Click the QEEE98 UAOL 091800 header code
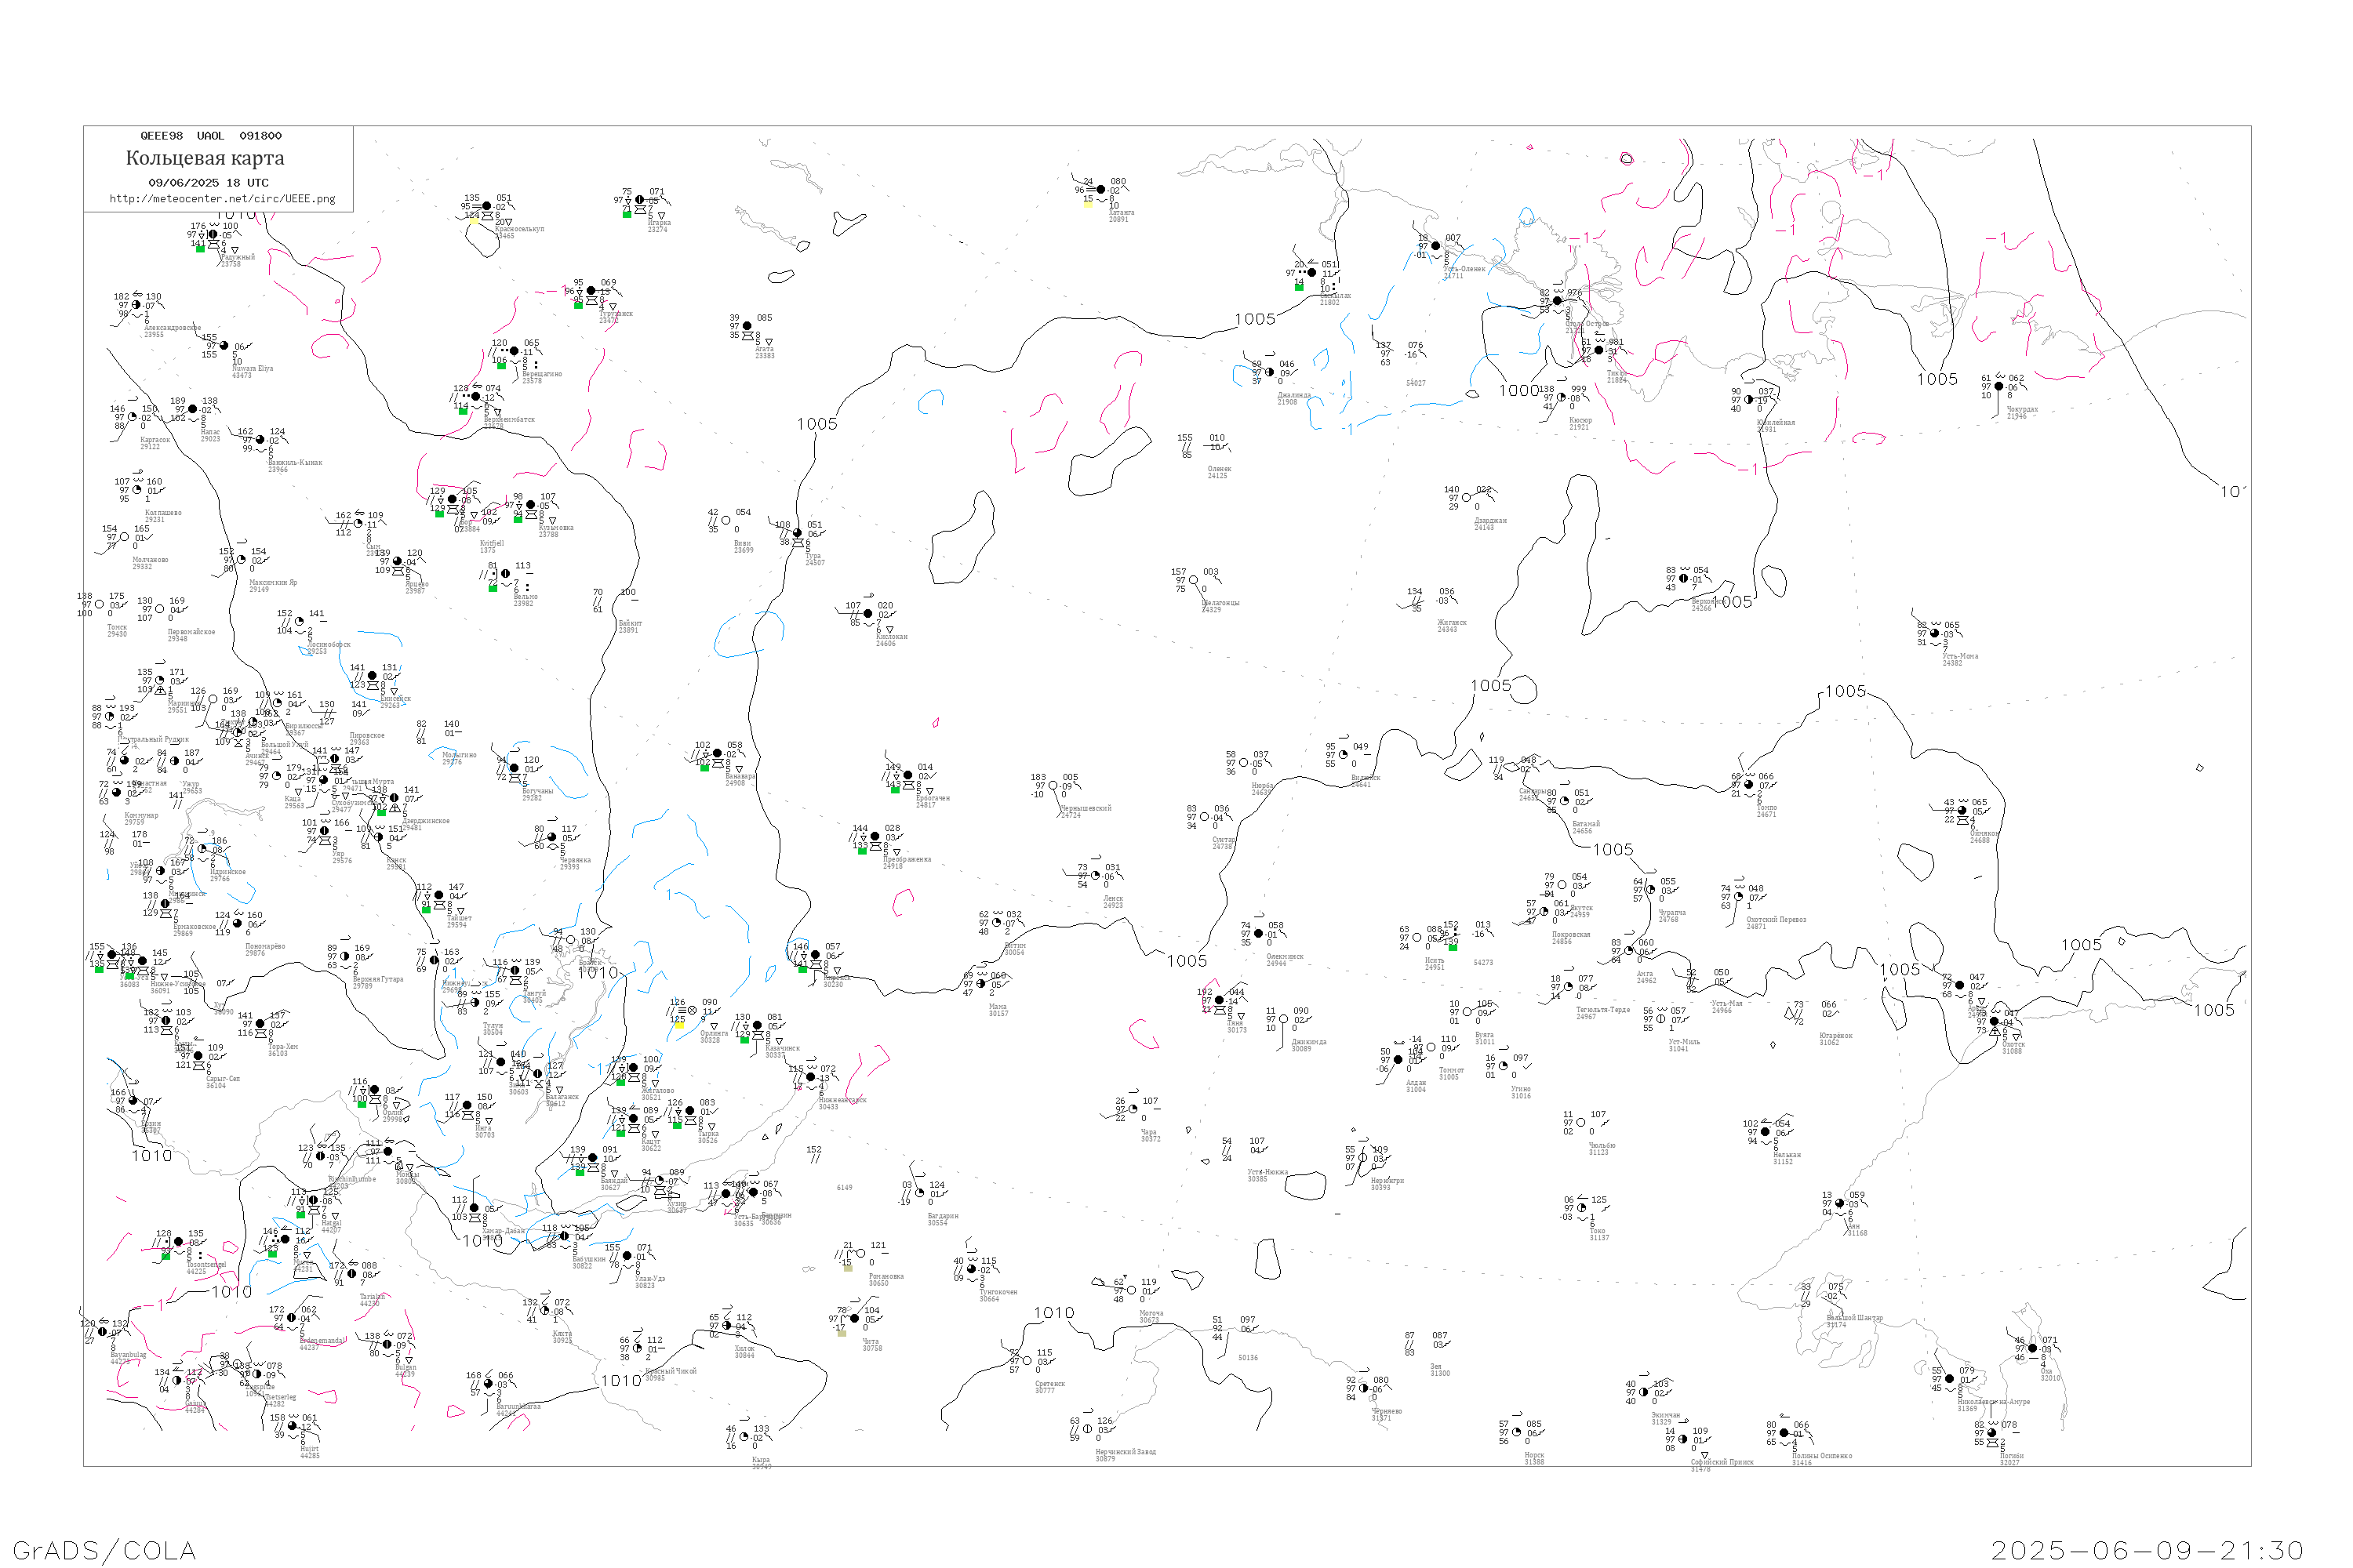Screen dimensions: 2353x1568 tap(211, 136)
